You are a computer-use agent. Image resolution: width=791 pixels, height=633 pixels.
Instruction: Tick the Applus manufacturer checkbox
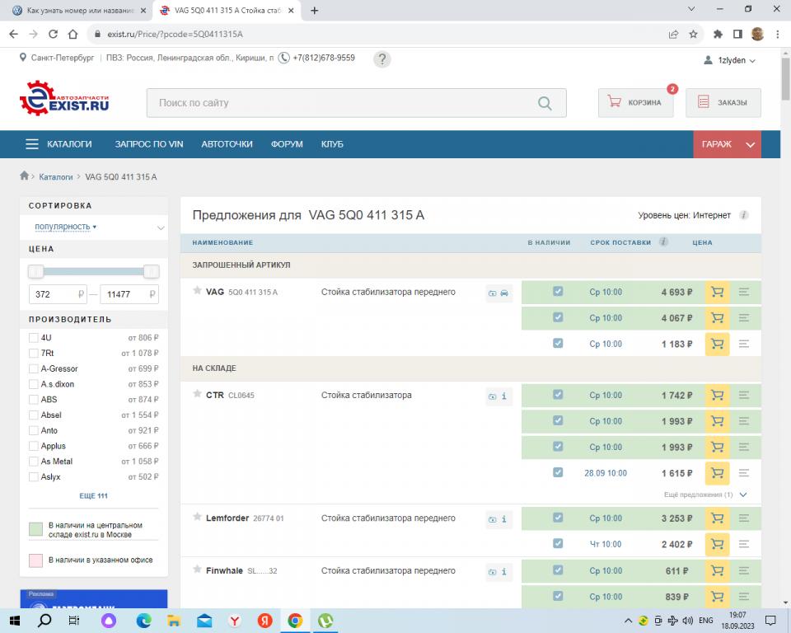pyautogui.click(x=34, y=446)
